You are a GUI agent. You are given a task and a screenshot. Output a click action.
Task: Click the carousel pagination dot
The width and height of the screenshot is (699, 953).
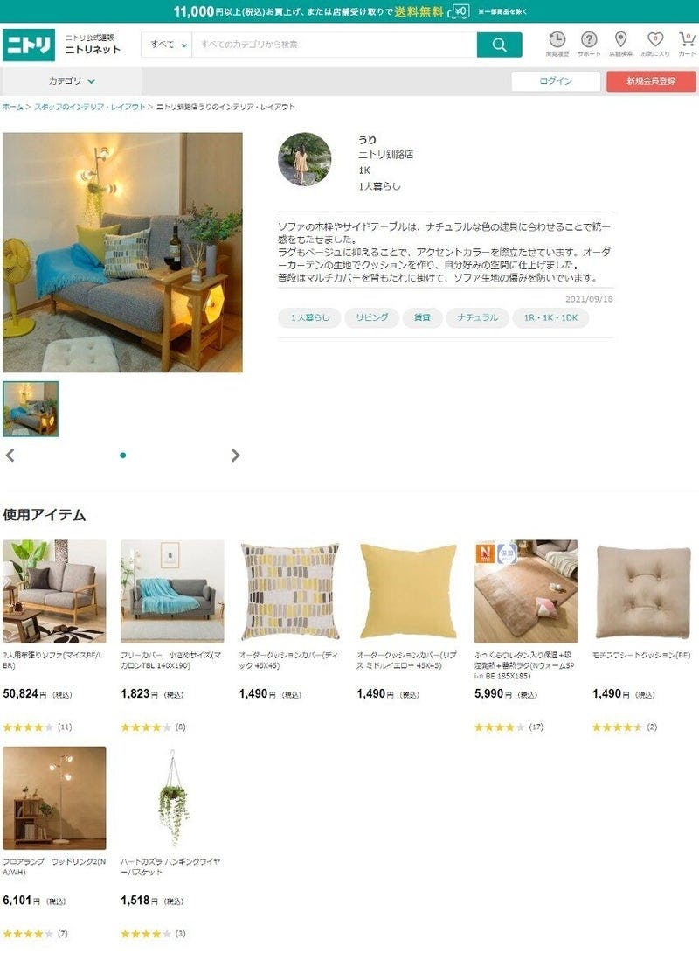click(123, 456)
